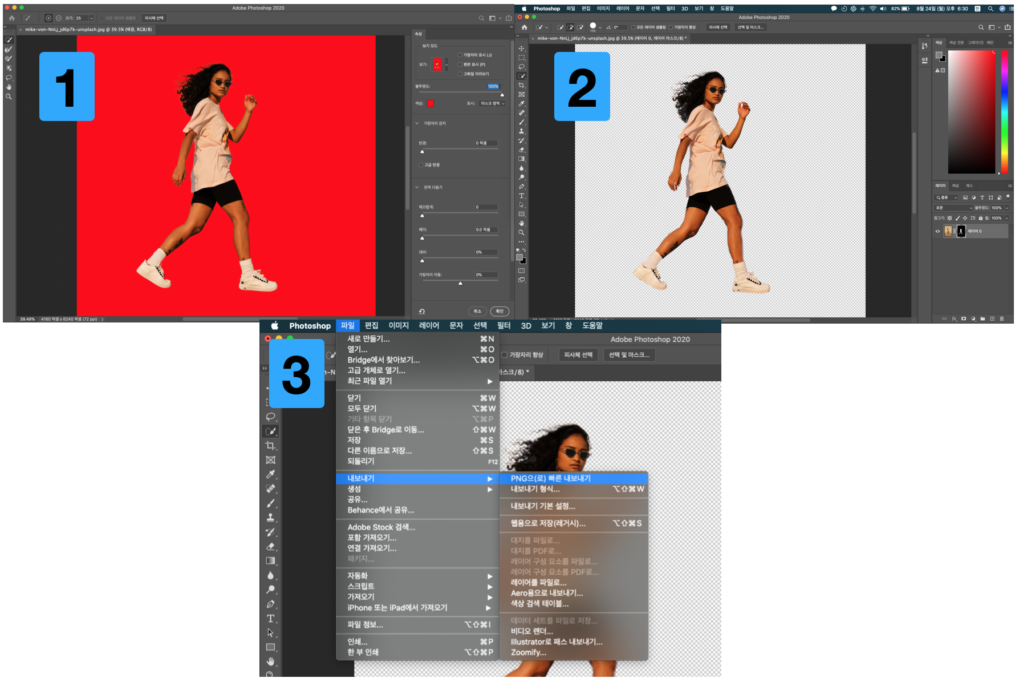Select the Eyedropper tool in the transparent-canvas window
Viewport: 1015px width, 678px height.
coord(521,104)
